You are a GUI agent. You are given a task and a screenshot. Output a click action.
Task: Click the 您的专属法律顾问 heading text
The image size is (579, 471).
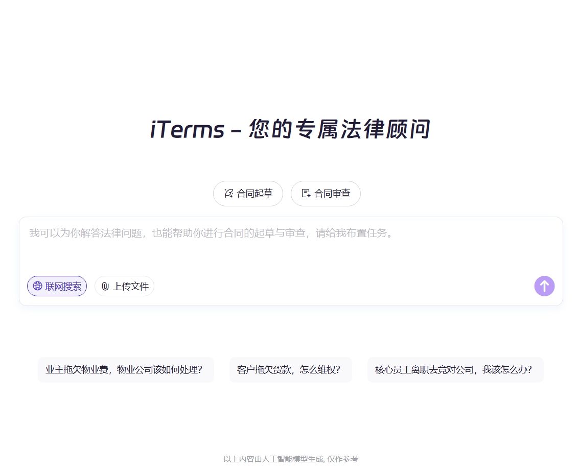pyautogui.click(x=339, y=130)
